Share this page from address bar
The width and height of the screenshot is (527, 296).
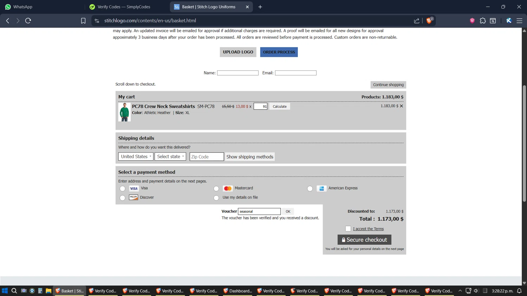point(417,21)
